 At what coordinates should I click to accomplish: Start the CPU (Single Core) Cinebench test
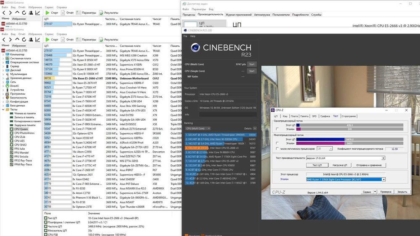coord(252,71)
